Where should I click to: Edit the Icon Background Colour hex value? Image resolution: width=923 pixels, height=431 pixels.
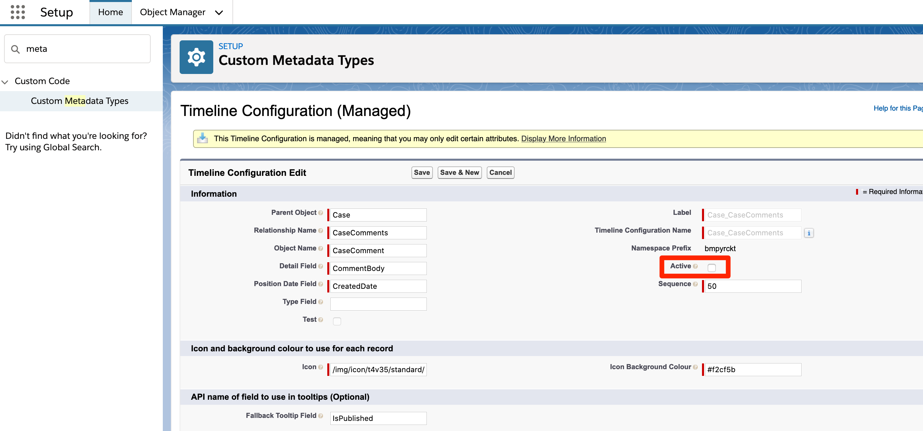[x=752, y=369]
